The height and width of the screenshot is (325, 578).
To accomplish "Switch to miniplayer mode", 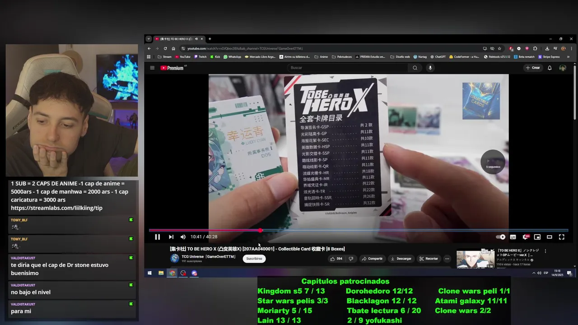I will point(537,237).
